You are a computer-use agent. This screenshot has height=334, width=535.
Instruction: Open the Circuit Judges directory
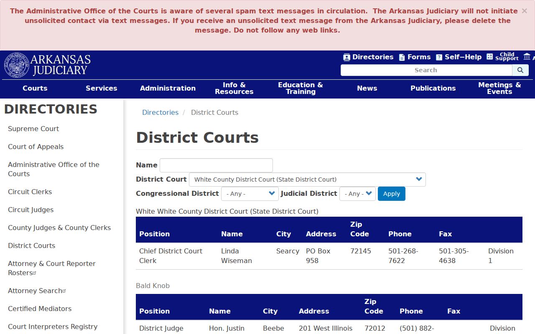click(31, 210)
